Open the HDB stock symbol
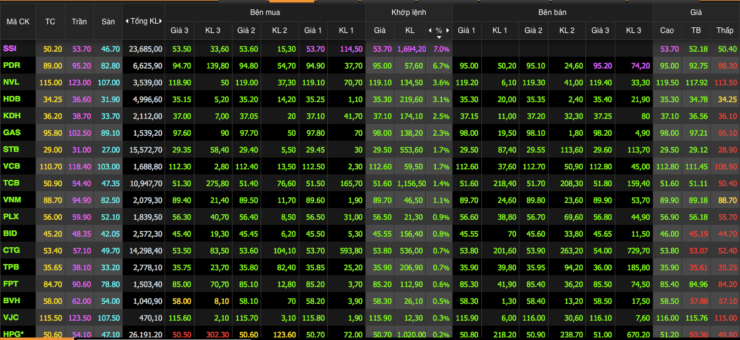Viewport: 740px width, 340px height. (11, 99)
